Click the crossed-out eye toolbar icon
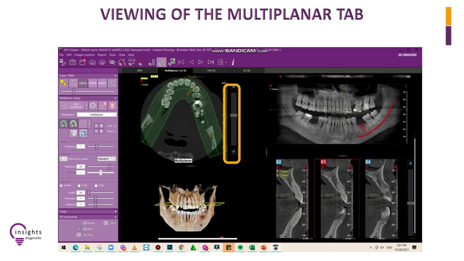 (112, 62)
